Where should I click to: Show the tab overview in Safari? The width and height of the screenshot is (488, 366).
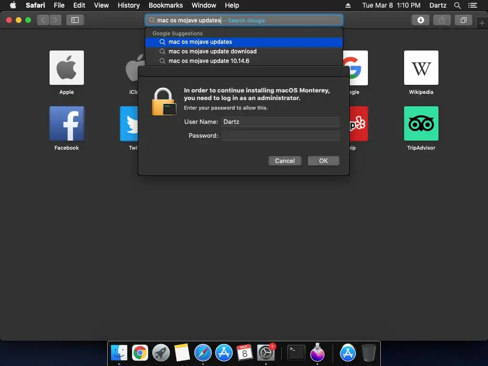pyautogui.click(x=463, y=20)
